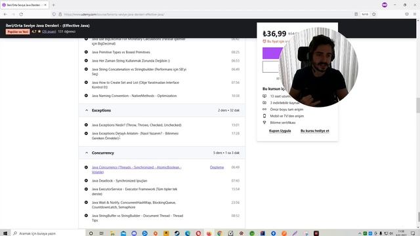Viewport: 420px width, 236px height.
Task: Go back using the browser back arrow
Action: point(5,14)
